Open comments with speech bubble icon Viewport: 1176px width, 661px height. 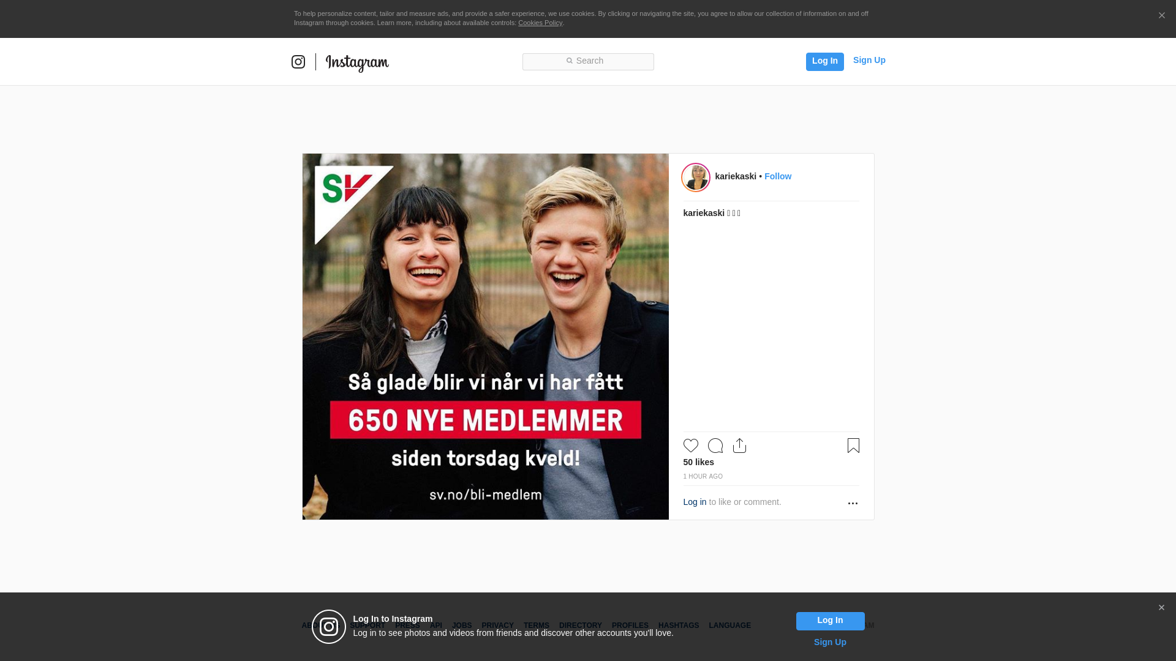(x=715, y=446)
